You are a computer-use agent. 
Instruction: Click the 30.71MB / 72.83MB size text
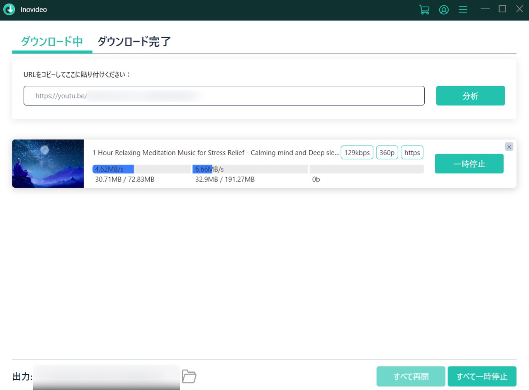[x=125, y=179]
